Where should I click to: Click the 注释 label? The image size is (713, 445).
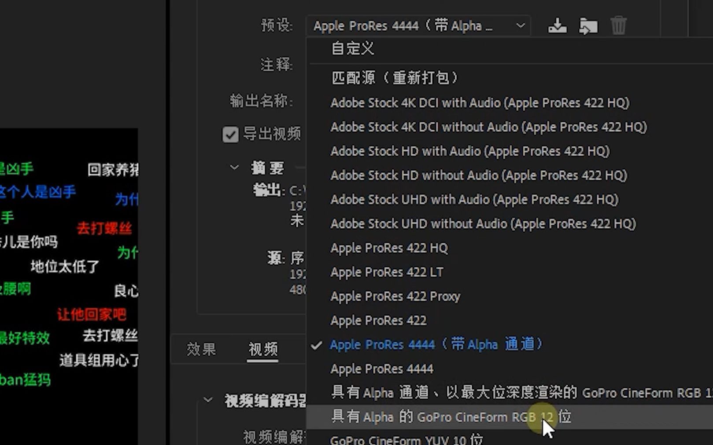(x=277, y=65)
